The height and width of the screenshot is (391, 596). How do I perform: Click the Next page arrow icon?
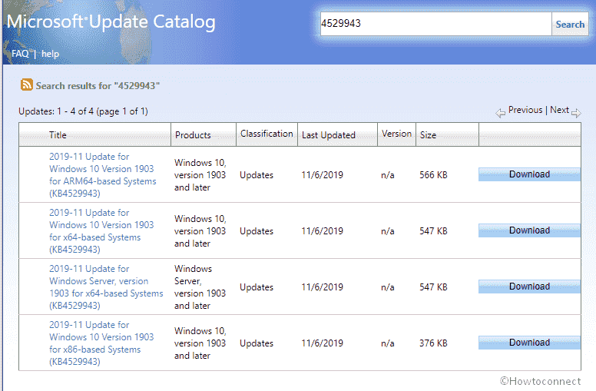pos(576,113)
